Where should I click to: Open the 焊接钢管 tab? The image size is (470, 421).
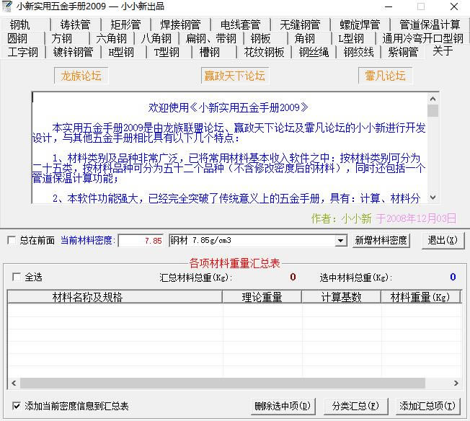tap(180, 25)
